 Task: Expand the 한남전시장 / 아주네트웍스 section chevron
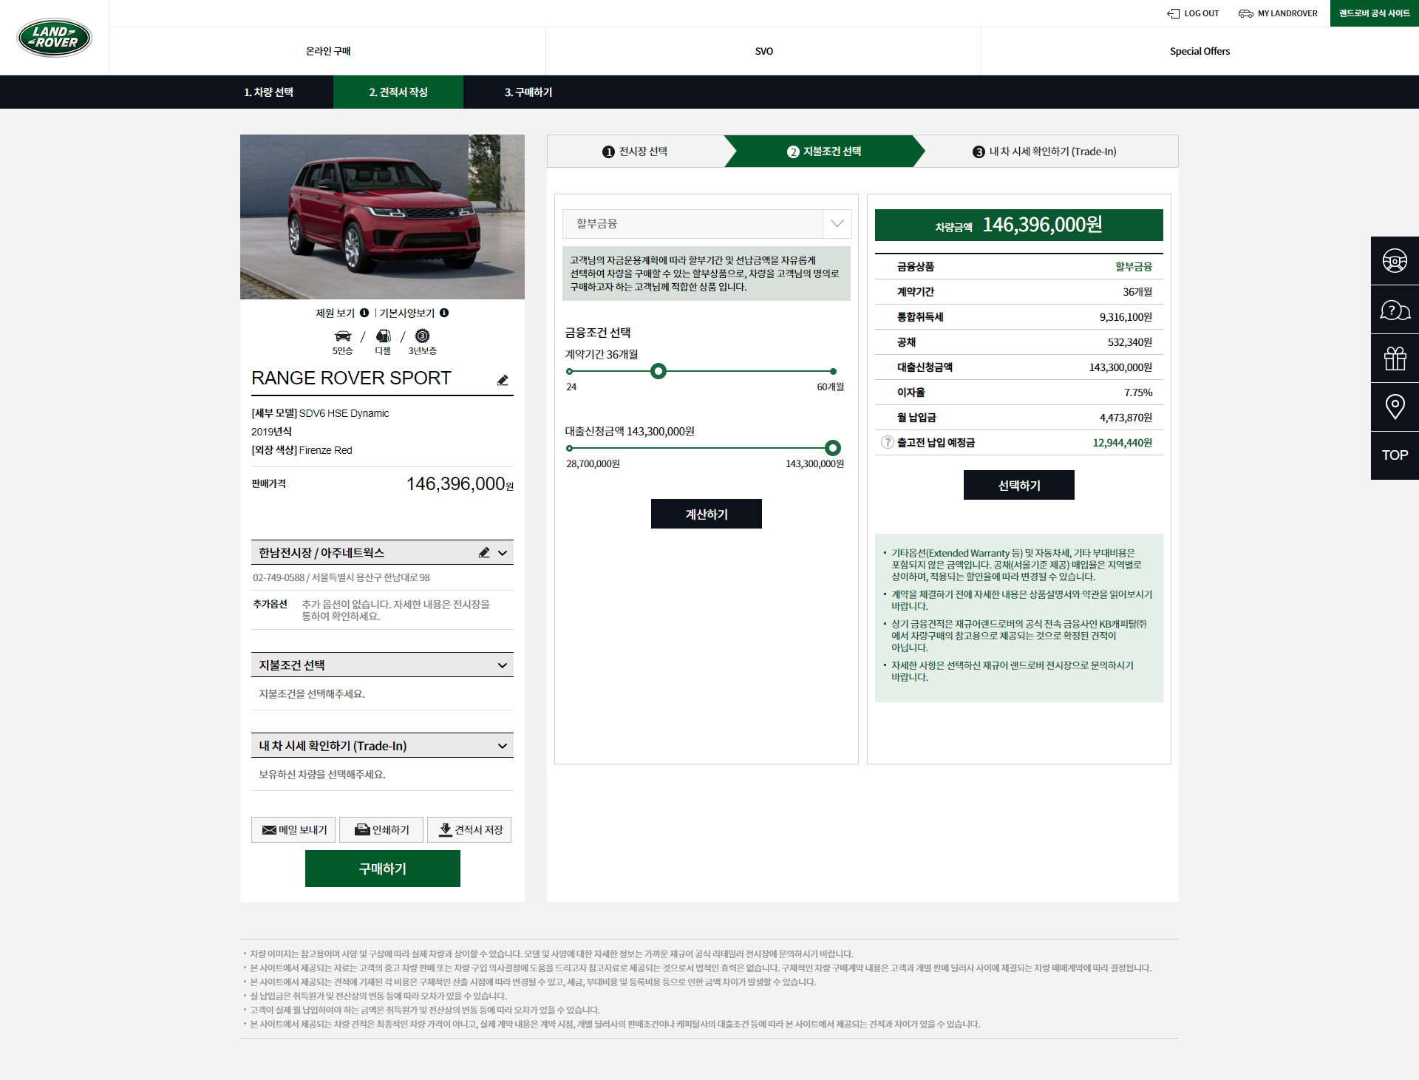(503, 553)
